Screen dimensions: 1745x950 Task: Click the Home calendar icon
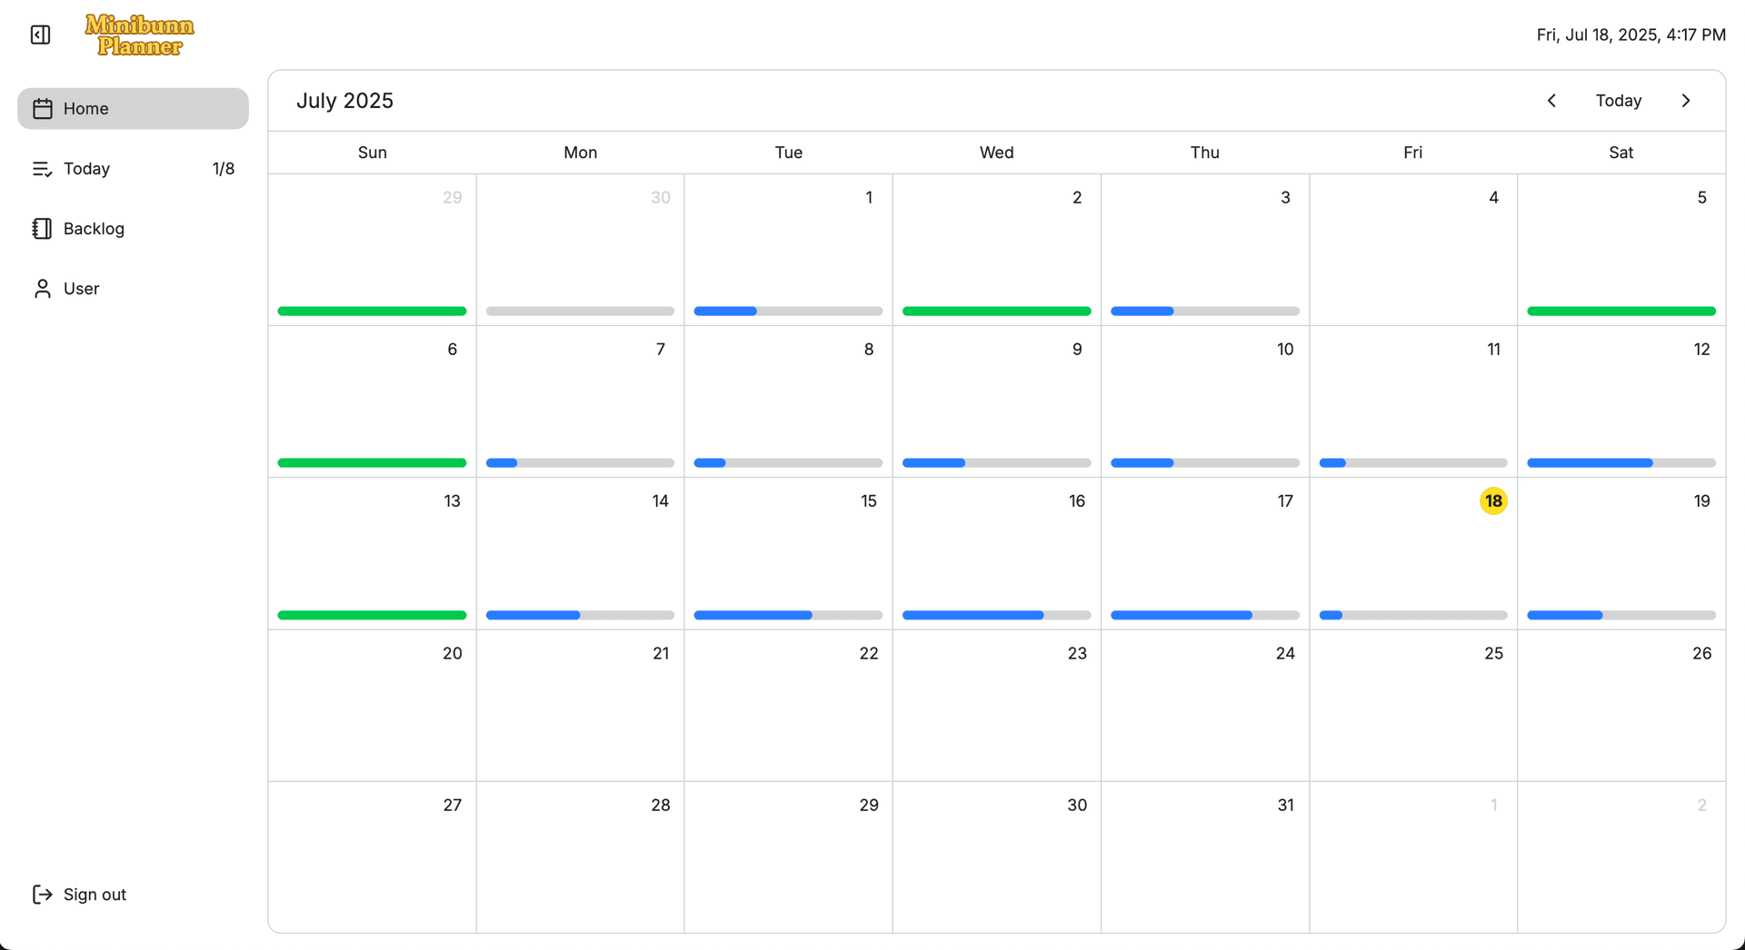tap(43, 109)
